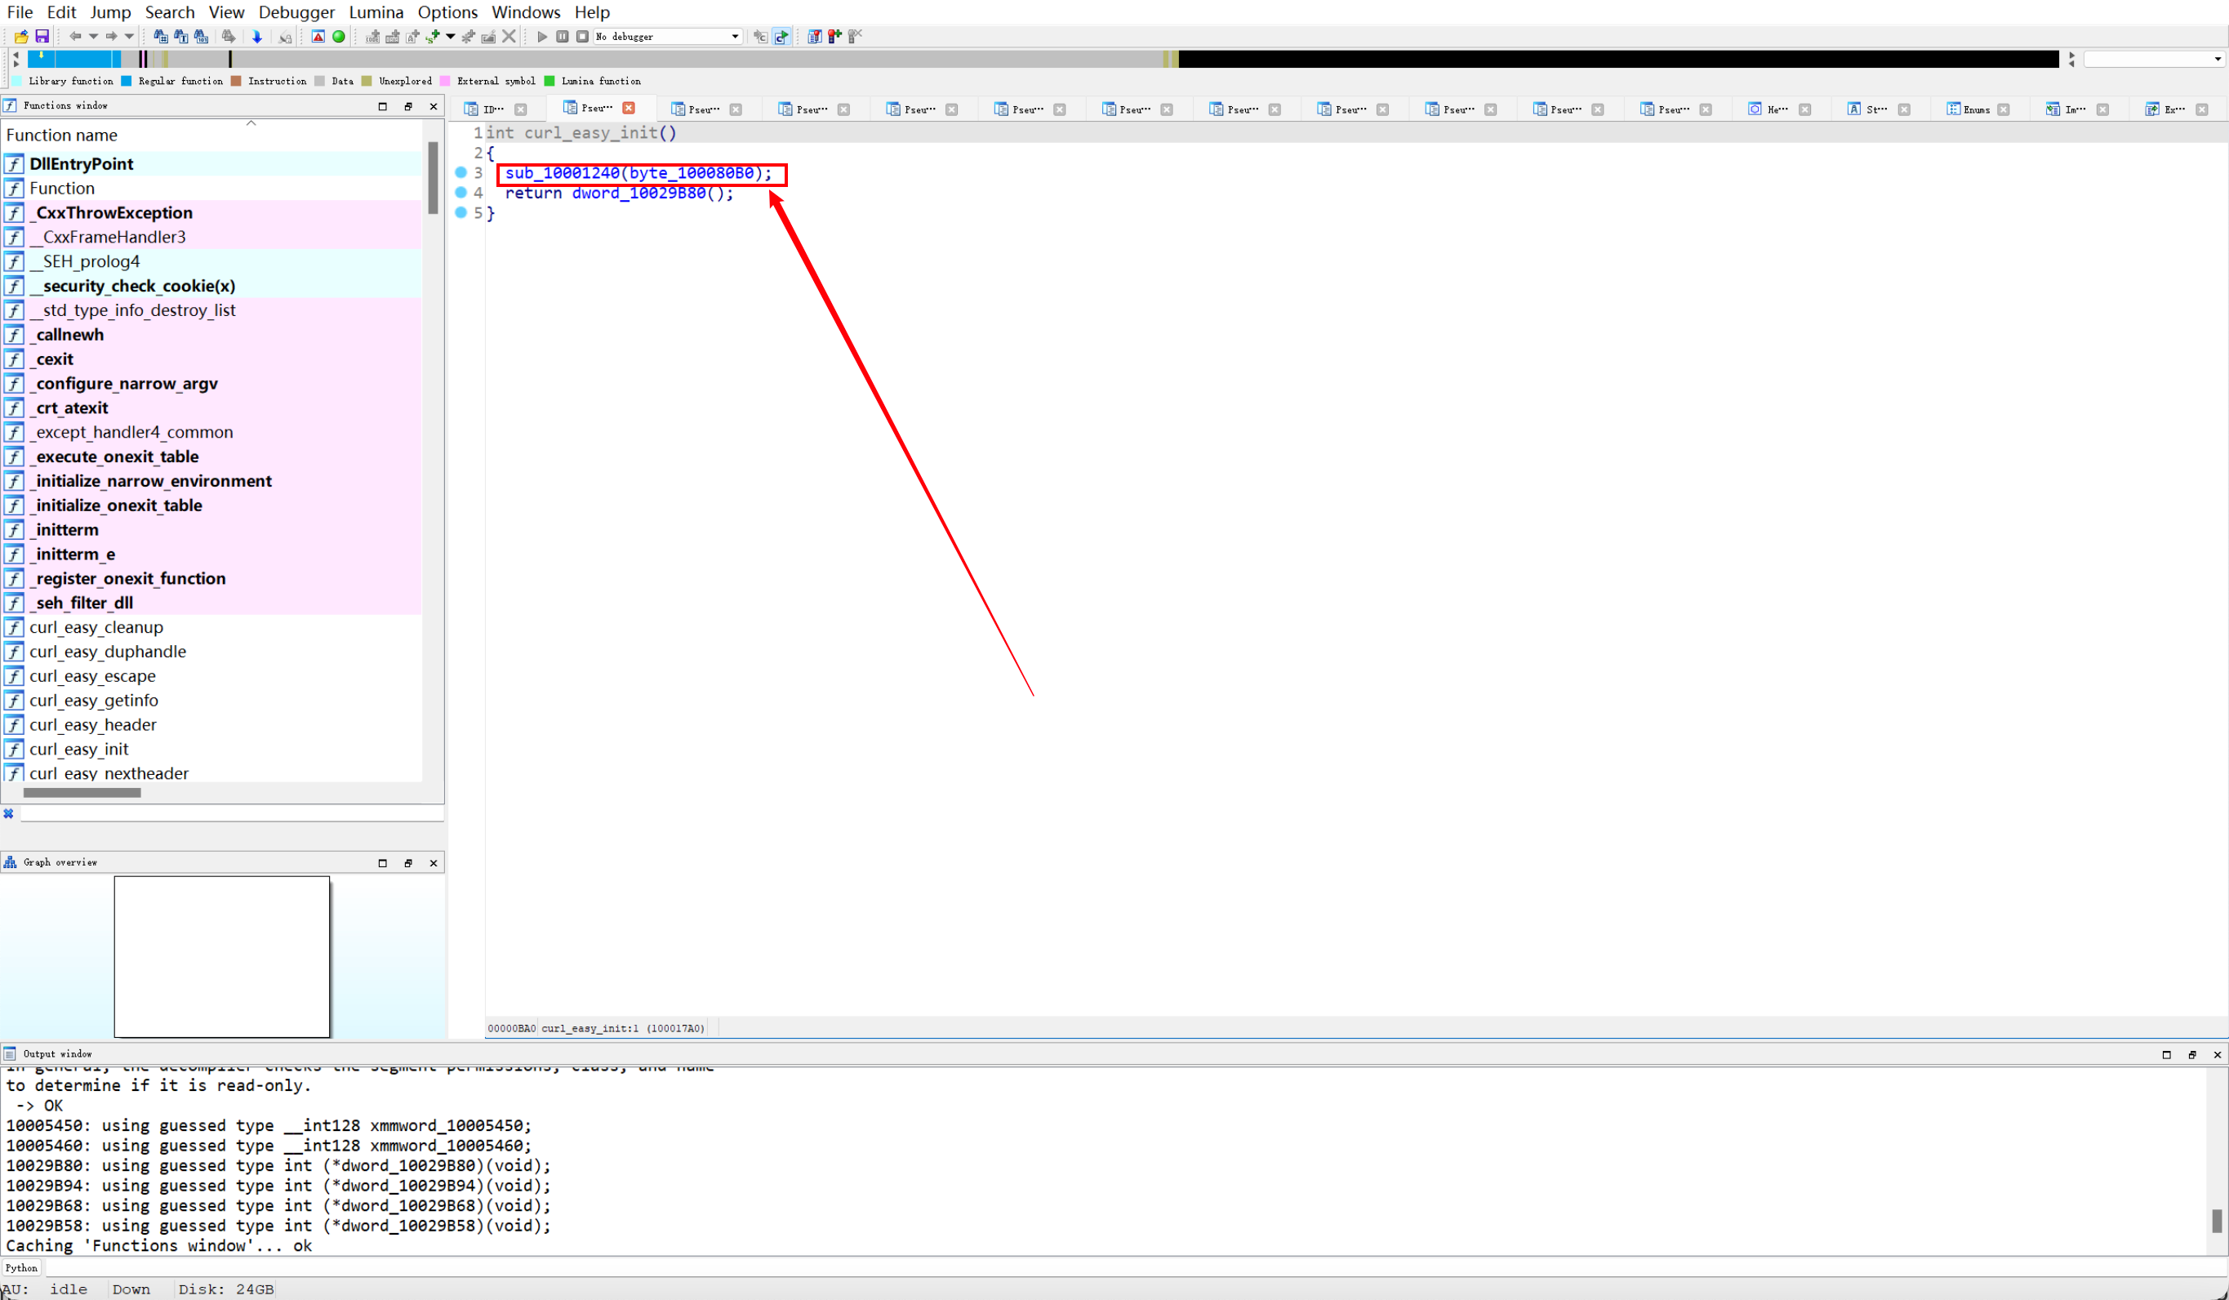Open the Lumina menu
The height and width of the screenshot is (1300, 2229).
[x=376, y=12]
